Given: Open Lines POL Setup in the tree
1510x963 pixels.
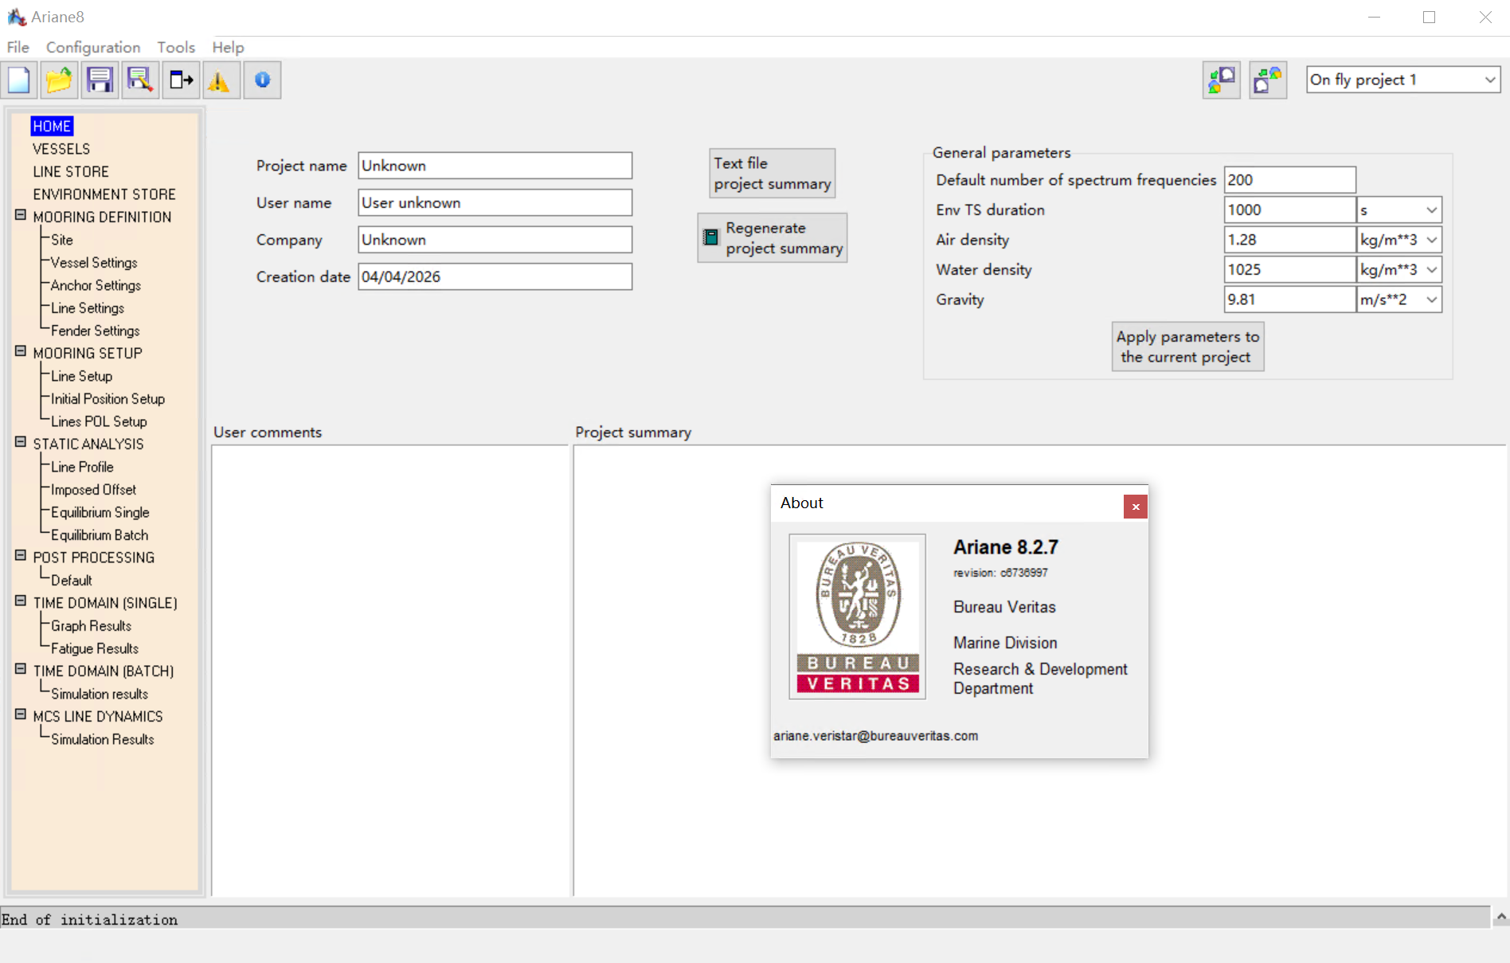Looking at the screenshot, I should [x=99, y=421].
